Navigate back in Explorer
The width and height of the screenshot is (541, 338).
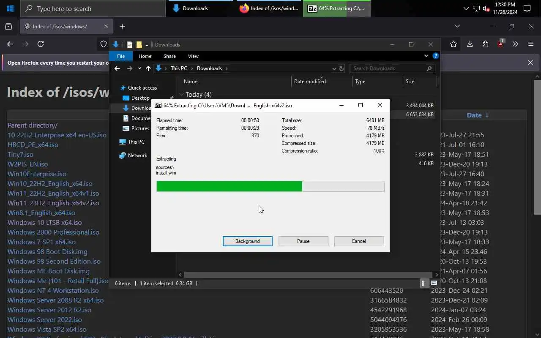[x=117, y=68]
